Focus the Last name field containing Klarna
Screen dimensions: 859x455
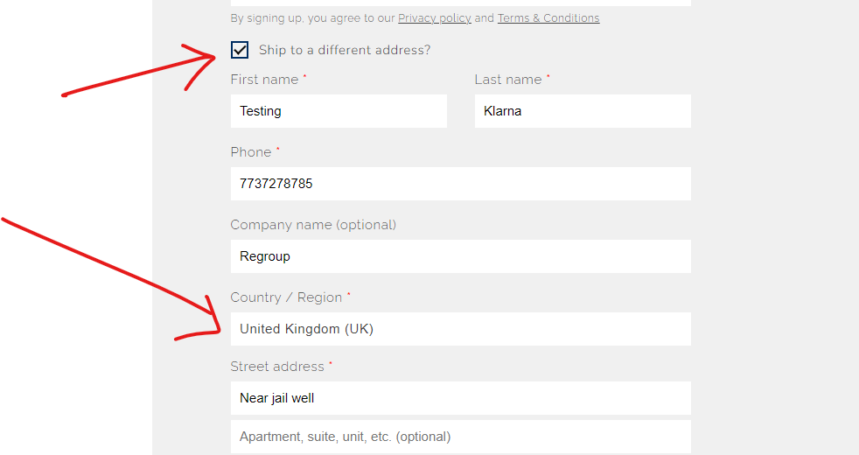point(583,111)
